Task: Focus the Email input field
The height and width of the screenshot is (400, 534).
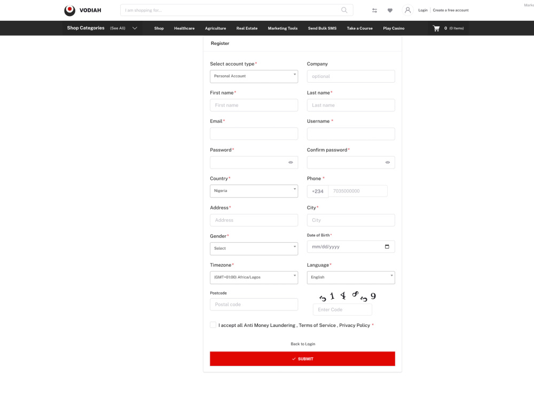Action: pos(254,134)
